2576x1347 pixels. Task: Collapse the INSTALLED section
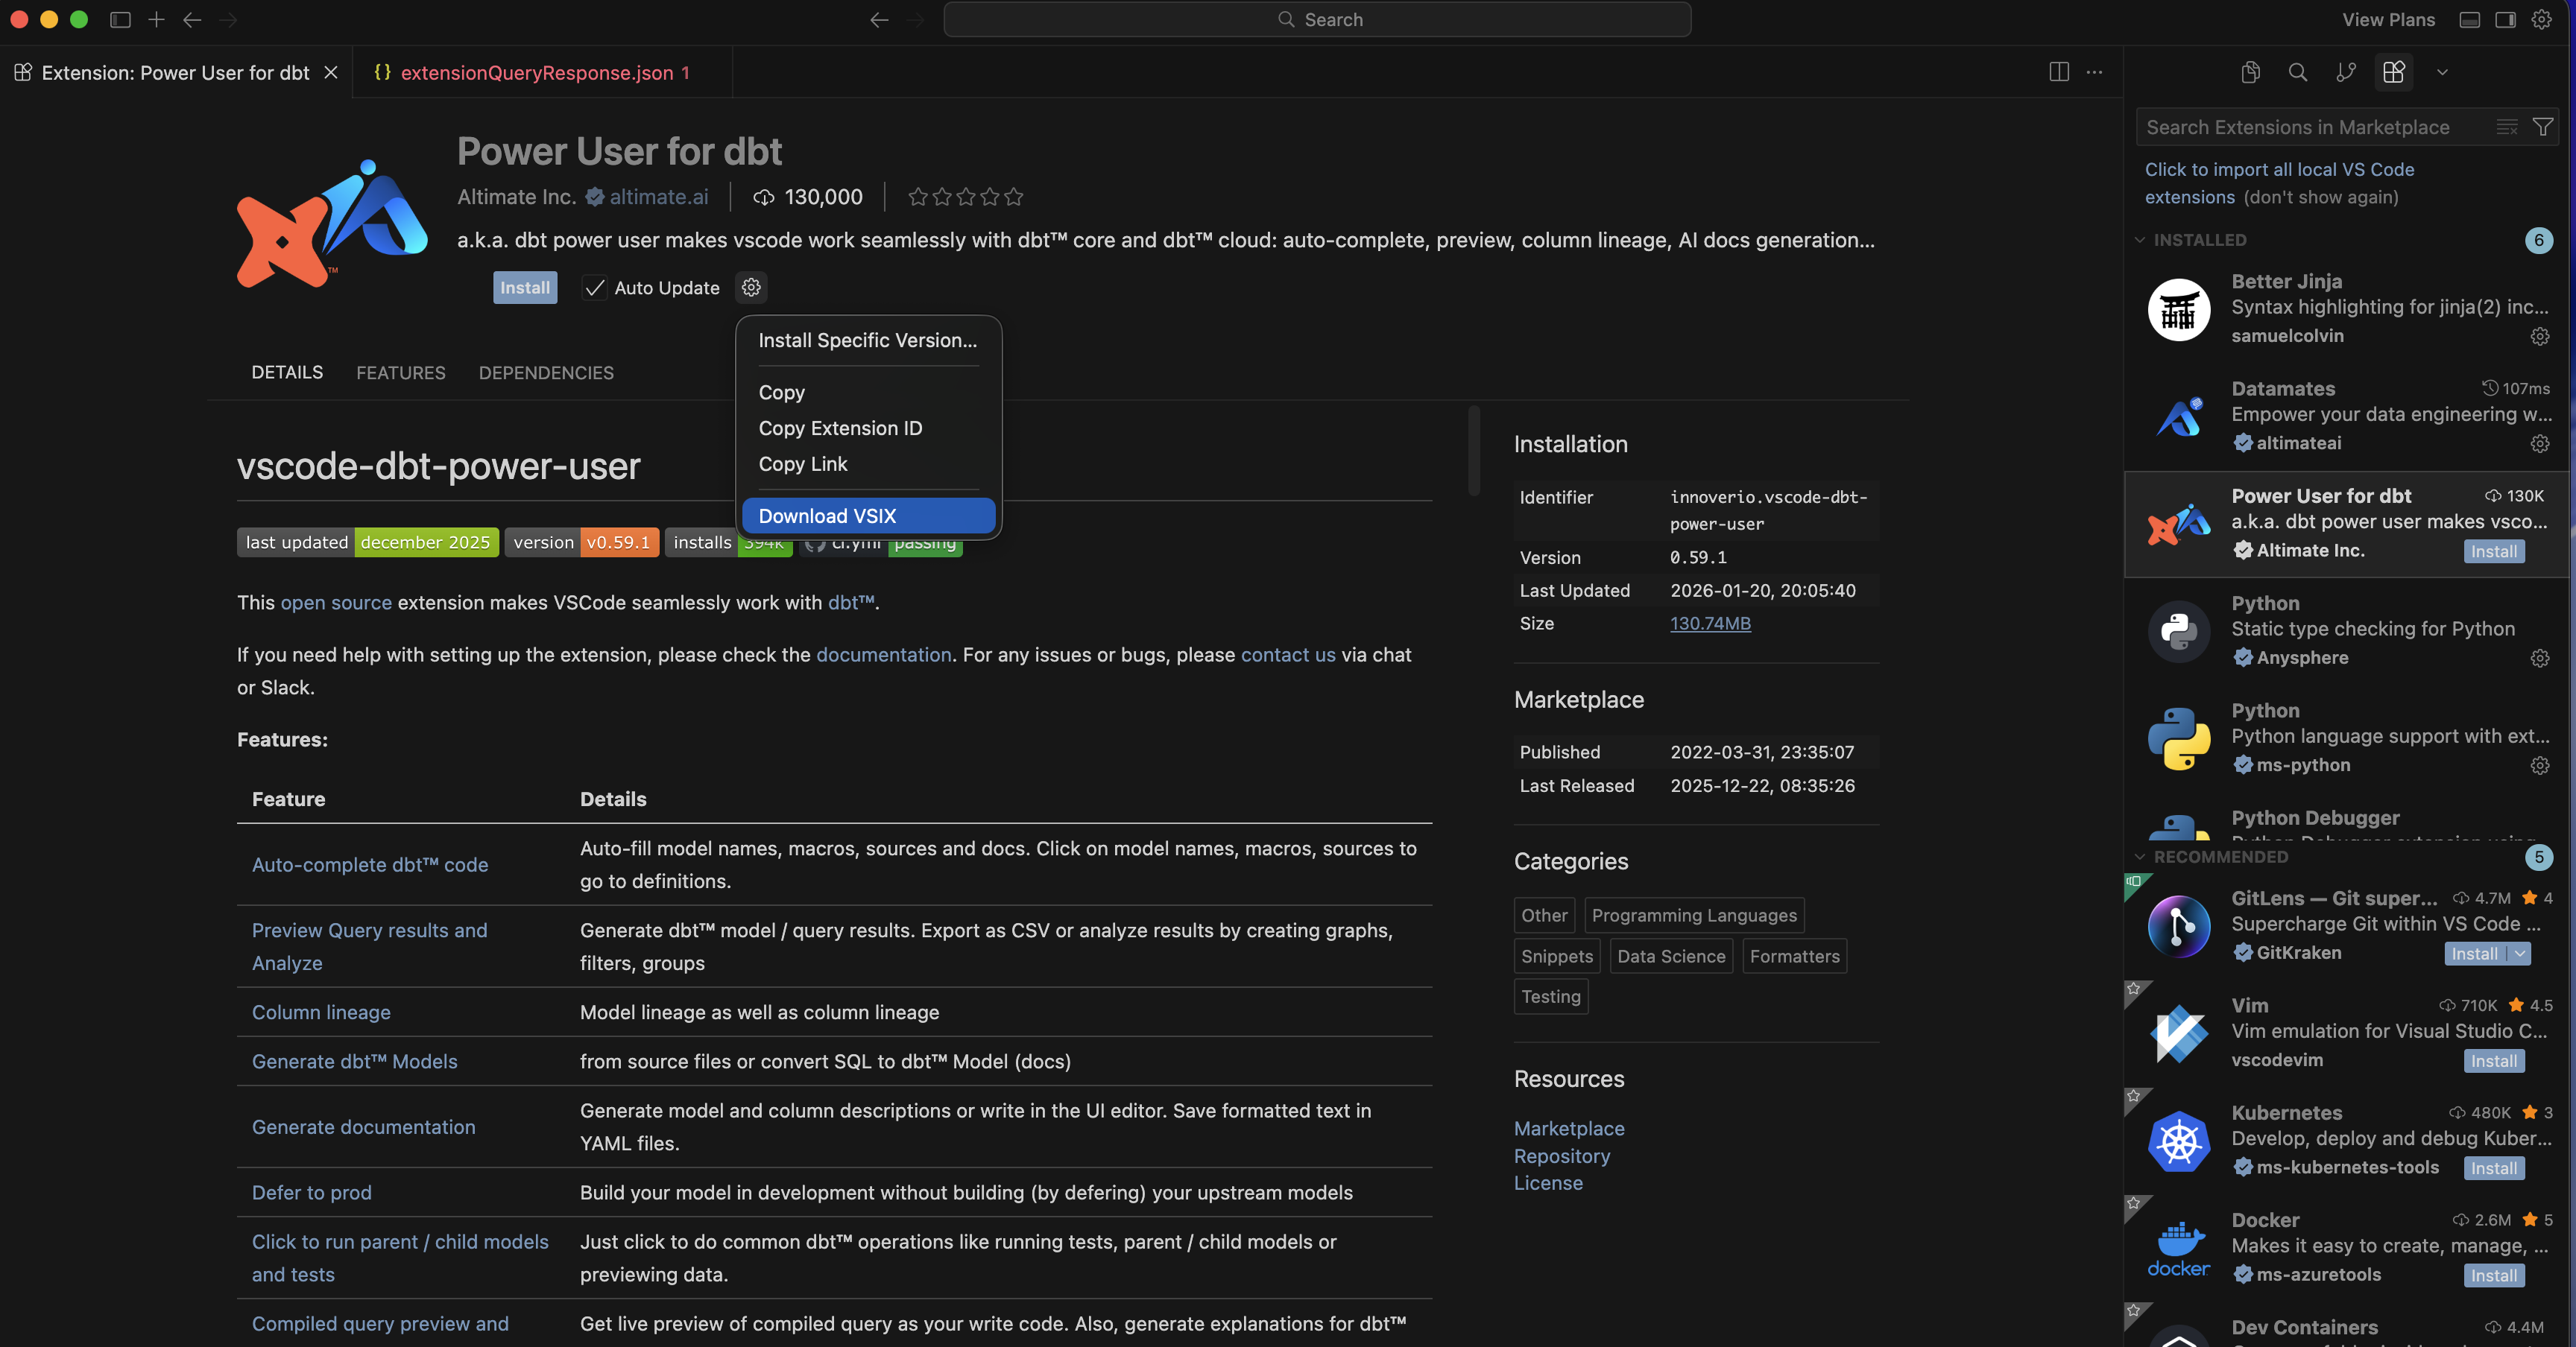(2140, 240)
